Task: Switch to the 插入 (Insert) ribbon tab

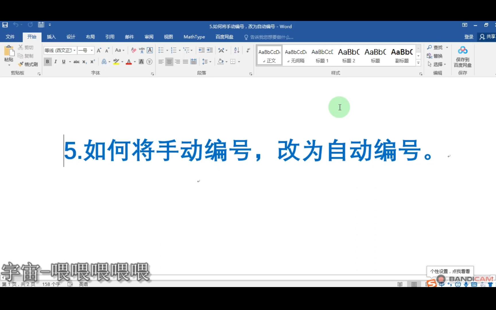Action: coord(51,37)
